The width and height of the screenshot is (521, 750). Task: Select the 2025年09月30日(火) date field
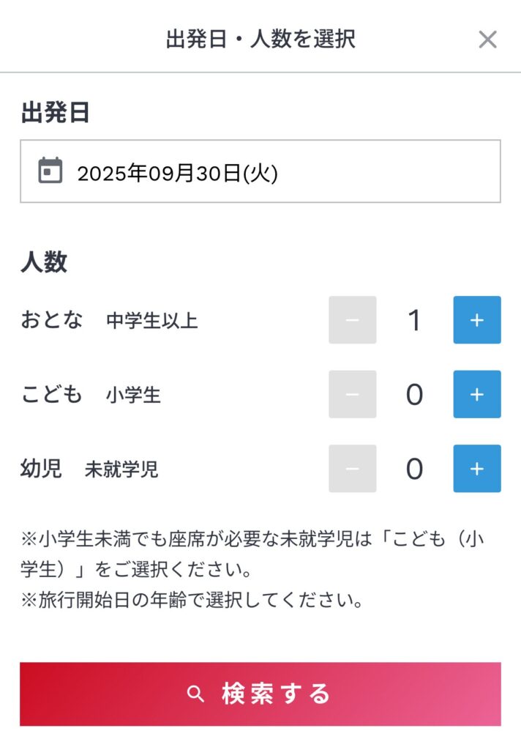click(260, 171)
